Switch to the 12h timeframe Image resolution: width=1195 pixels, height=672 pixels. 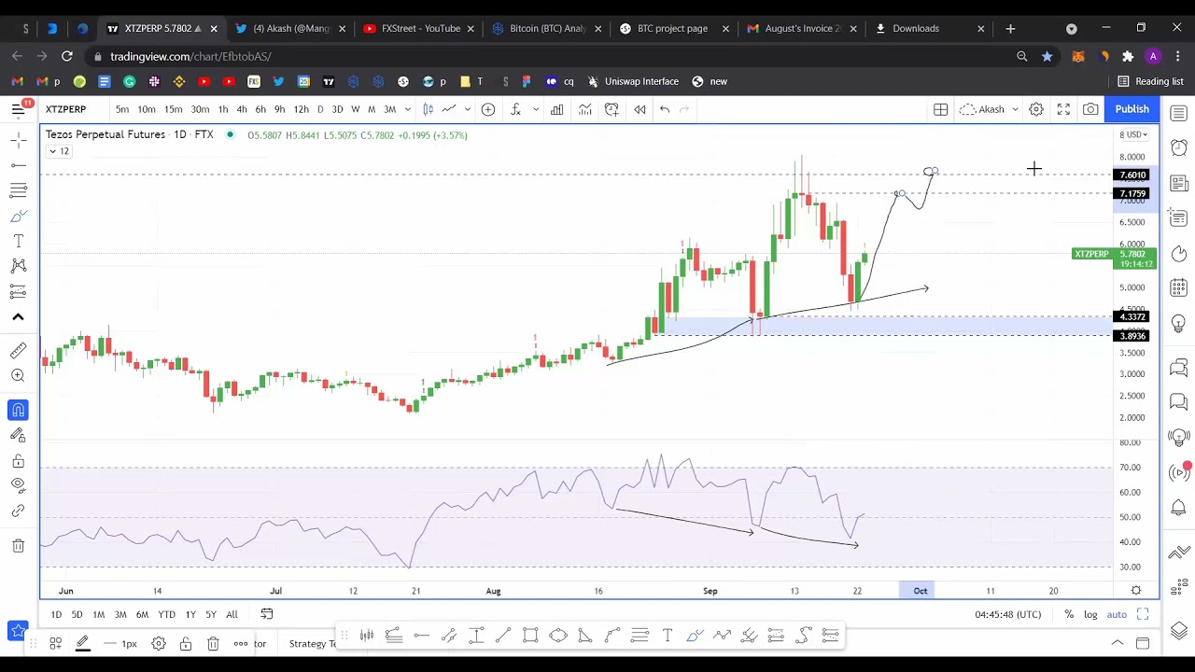pyautogui.click(x=301, y=109)
